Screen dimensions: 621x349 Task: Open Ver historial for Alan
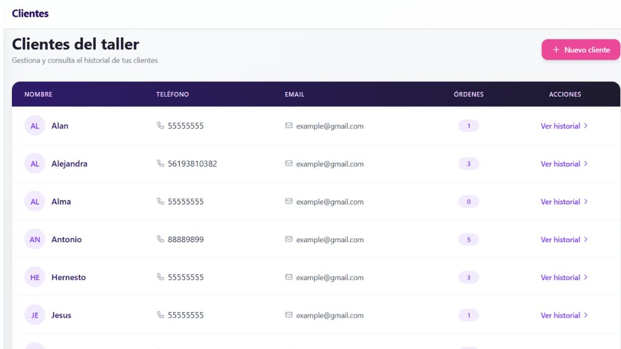coord(564,126)
